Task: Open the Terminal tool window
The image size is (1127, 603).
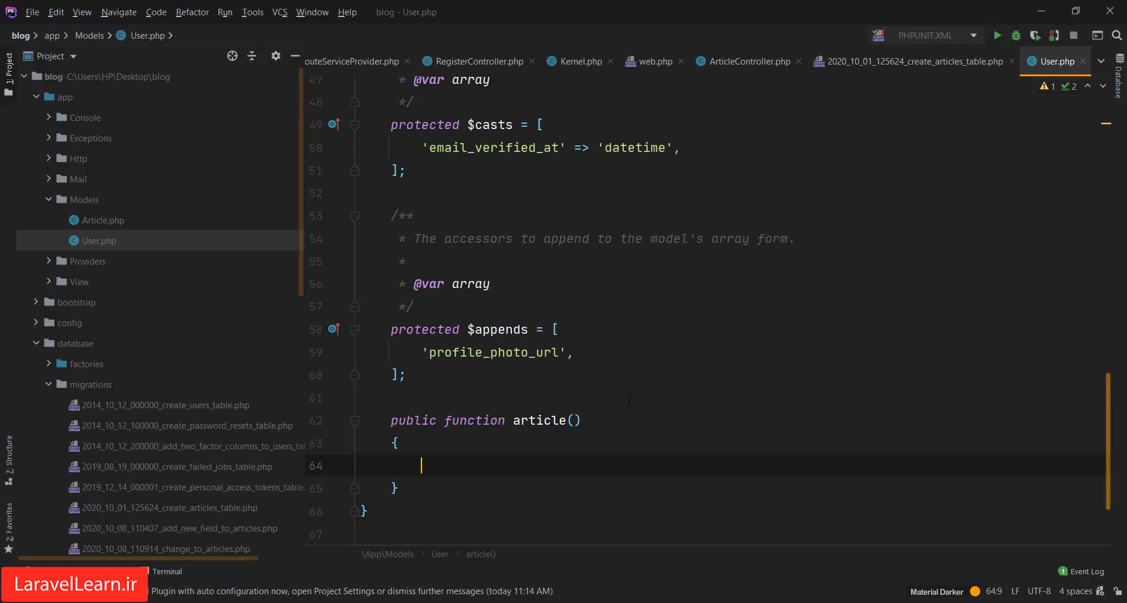Action: click(167, 571)
